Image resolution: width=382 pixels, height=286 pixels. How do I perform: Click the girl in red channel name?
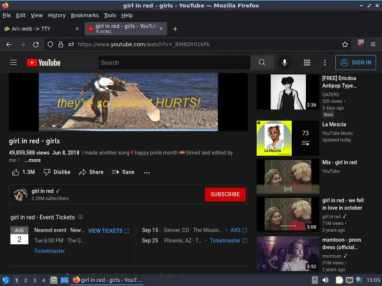43,191
